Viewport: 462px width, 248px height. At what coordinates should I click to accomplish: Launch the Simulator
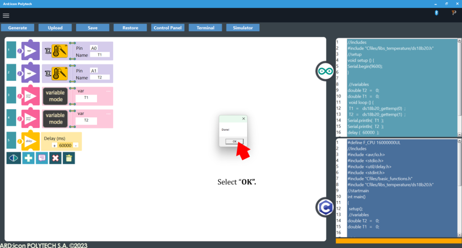[x=243, y=28]
